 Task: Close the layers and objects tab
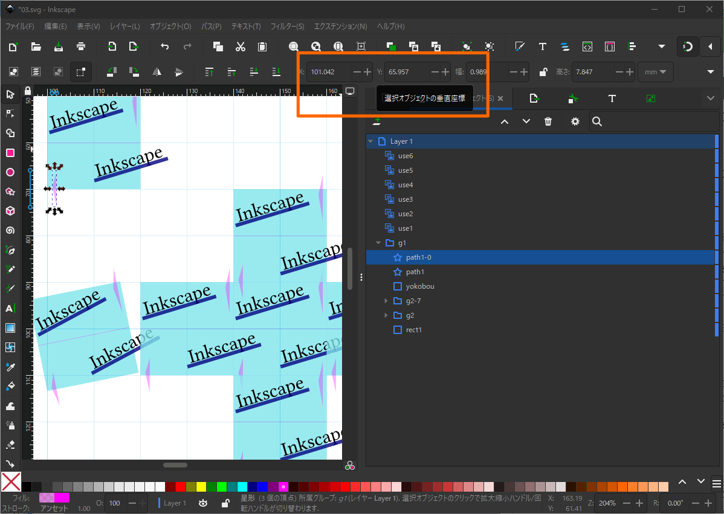(x=500, y=98)
